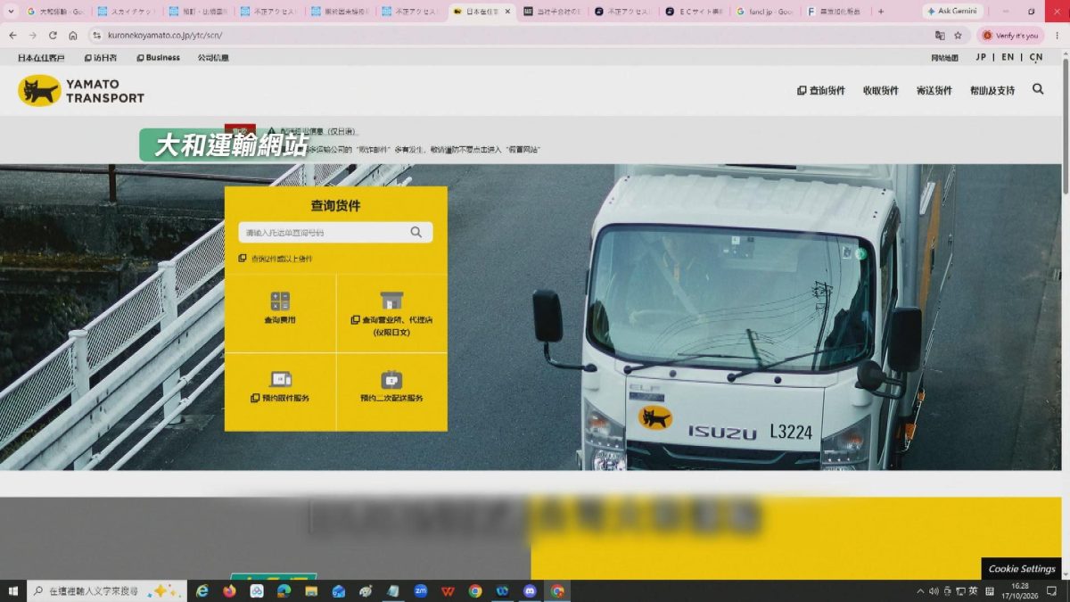Open Discord from the taskbar
Screen dimensions: 1070x602
pyautogui.click(x=530, y=590)
